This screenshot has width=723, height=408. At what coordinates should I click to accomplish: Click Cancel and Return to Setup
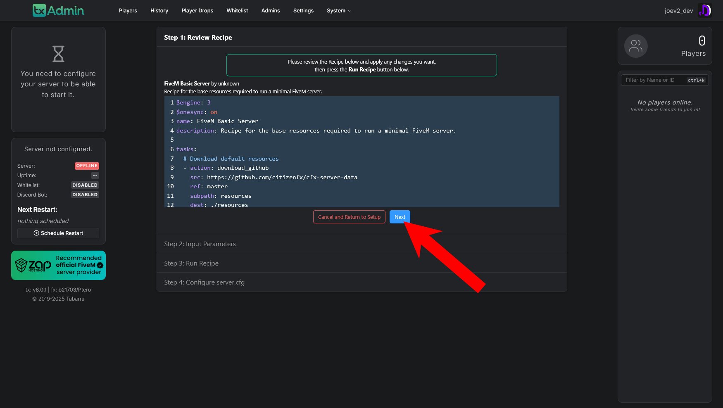pos(349,217)
